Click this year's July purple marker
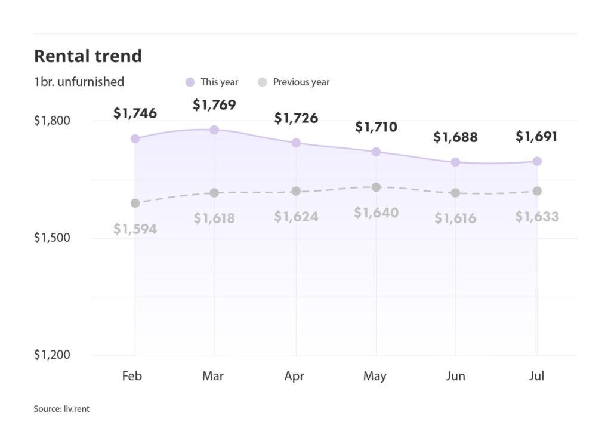The height and width of the screenshot is (428, 611). 537,161
